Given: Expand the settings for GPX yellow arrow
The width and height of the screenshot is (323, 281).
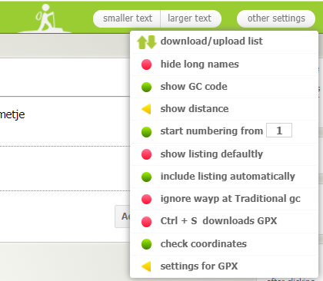Looking at the screenshot, I should (x=146, y=266).
